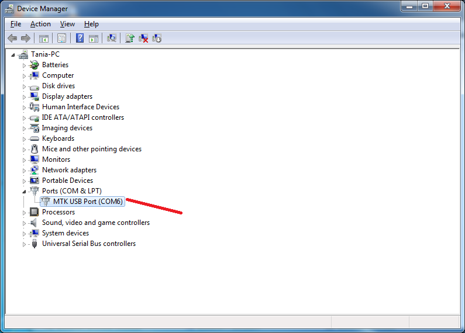The image size is (465, 333).
Task: Open the Properties toolbar icon
Action: tap(61, 39)
